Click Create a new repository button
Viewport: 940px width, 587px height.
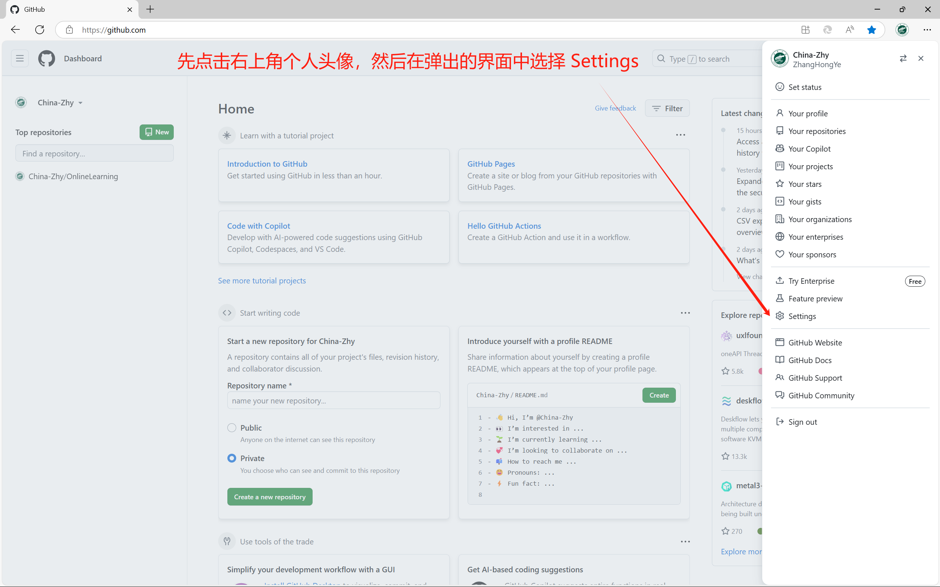[x=270, y=497]
